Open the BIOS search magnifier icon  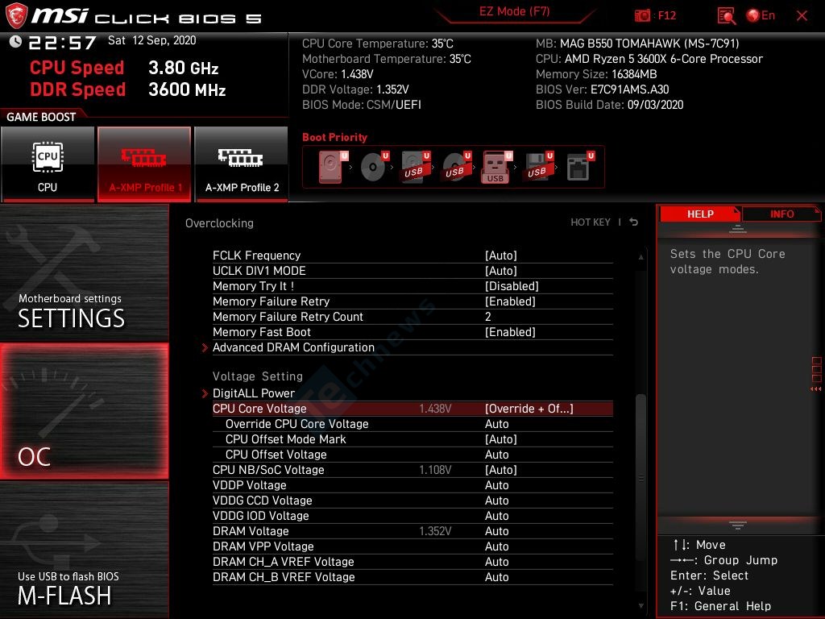[x=727, y=16]
